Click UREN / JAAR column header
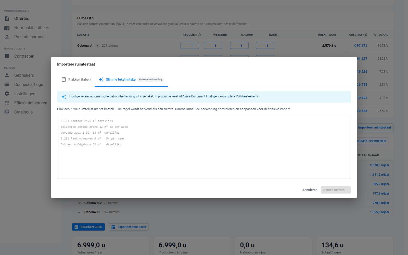408x255 pixels. [327, 35]
